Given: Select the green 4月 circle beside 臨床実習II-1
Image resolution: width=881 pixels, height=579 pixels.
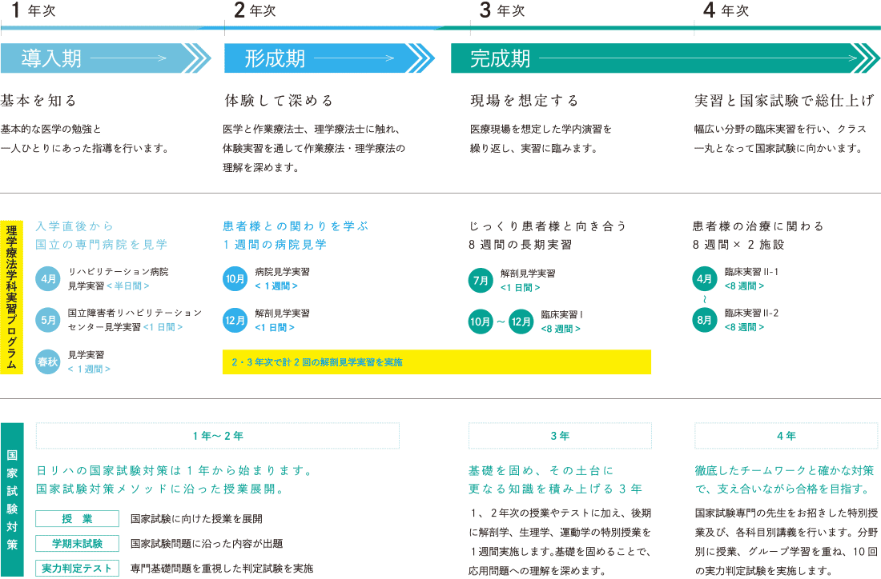Looking at the screenshot, I should coord(705,279).
